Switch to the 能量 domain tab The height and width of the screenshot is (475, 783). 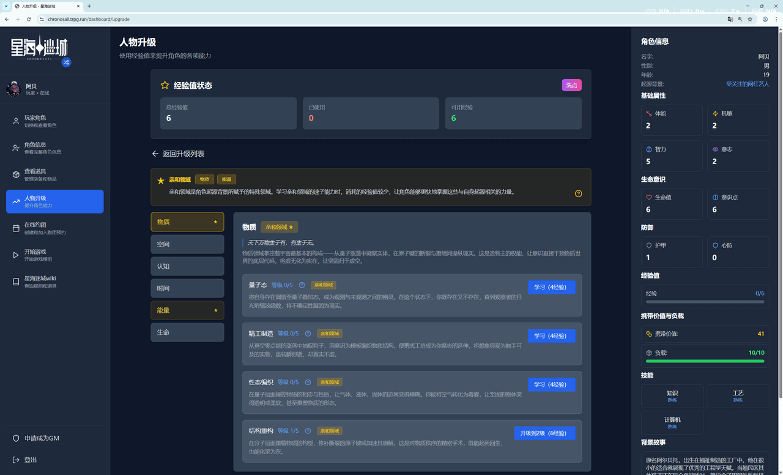coord(187,310)
